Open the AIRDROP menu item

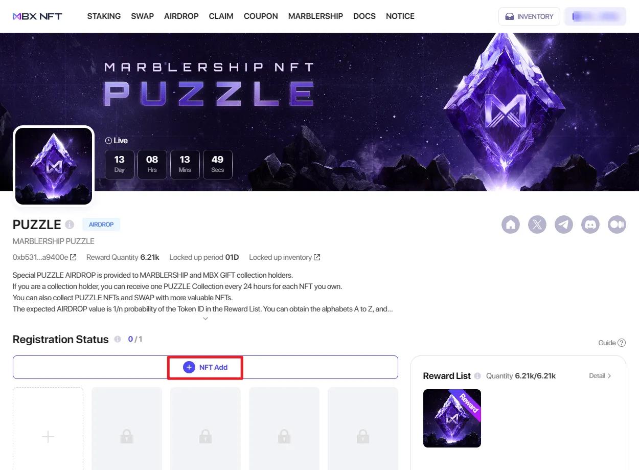pyautogui.click(x=181, y=16)
